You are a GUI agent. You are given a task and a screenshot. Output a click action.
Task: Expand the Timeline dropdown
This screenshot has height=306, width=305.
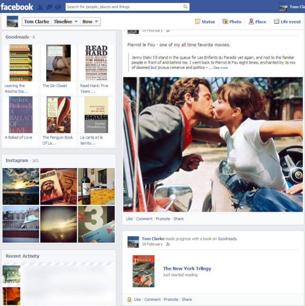point(66,21)
